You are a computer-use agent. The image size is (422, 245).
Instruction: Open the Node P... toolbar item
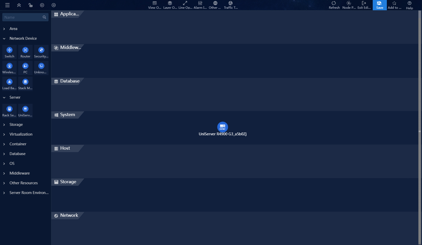point(349,5)
